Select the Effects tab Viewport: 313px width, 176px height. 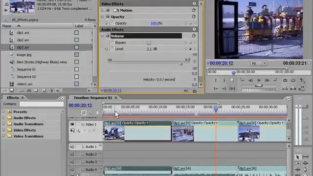point(13,98)
